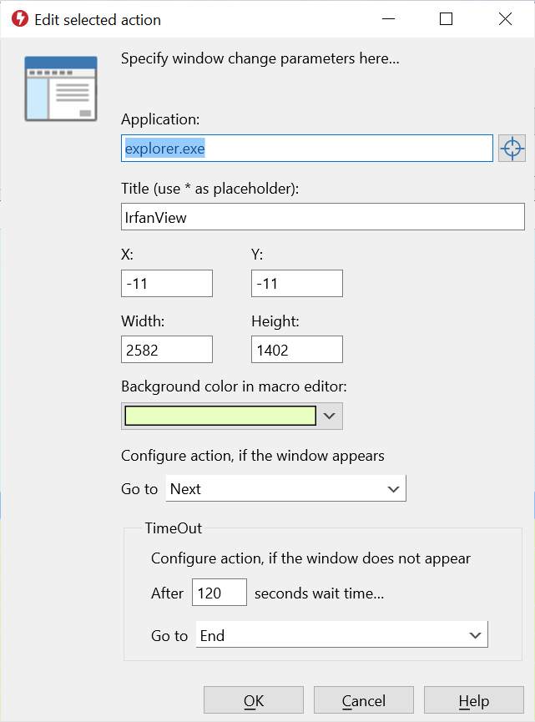Open the timeout Go to End dropdown

tap(341, 635)
